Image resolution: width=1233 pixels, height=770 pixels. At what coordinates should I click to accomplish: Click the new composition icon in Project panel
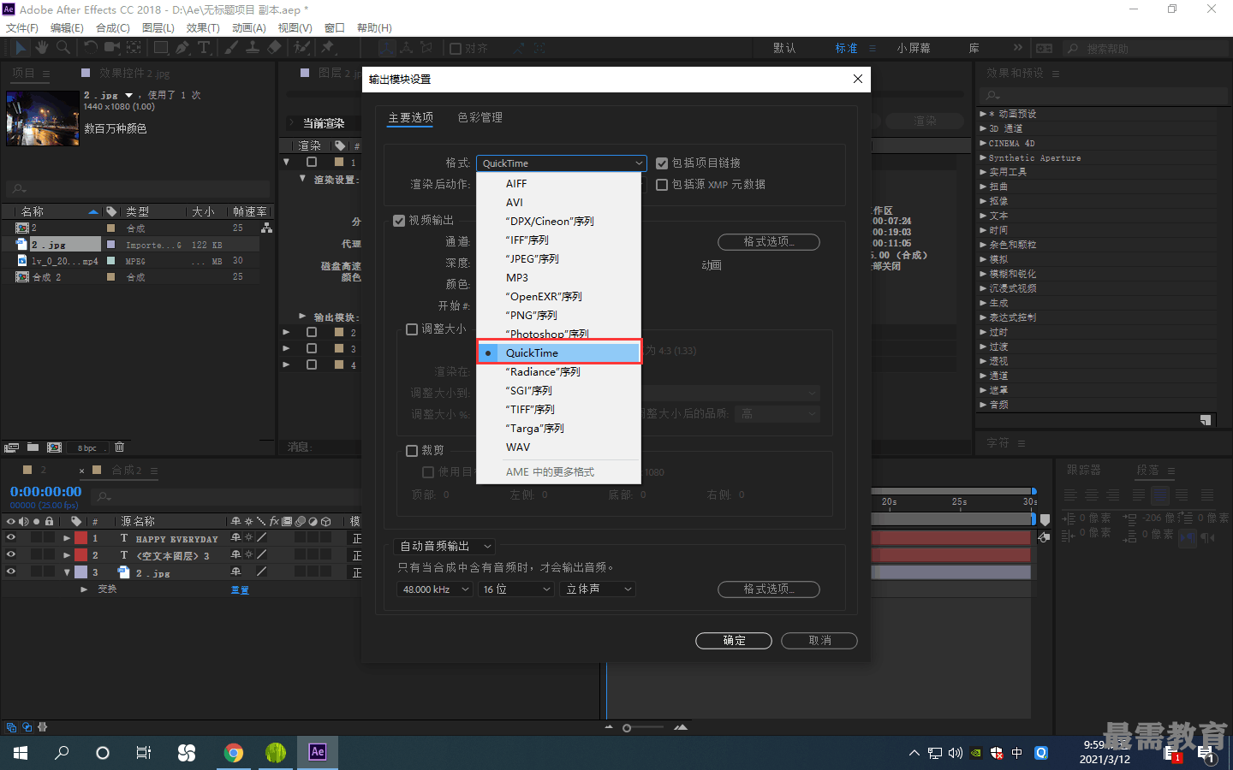point(54,447)
